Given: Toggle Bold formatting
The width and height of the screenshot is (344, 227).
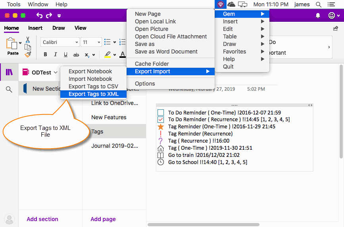Looking at the screenshot, I should coord(45,54).
